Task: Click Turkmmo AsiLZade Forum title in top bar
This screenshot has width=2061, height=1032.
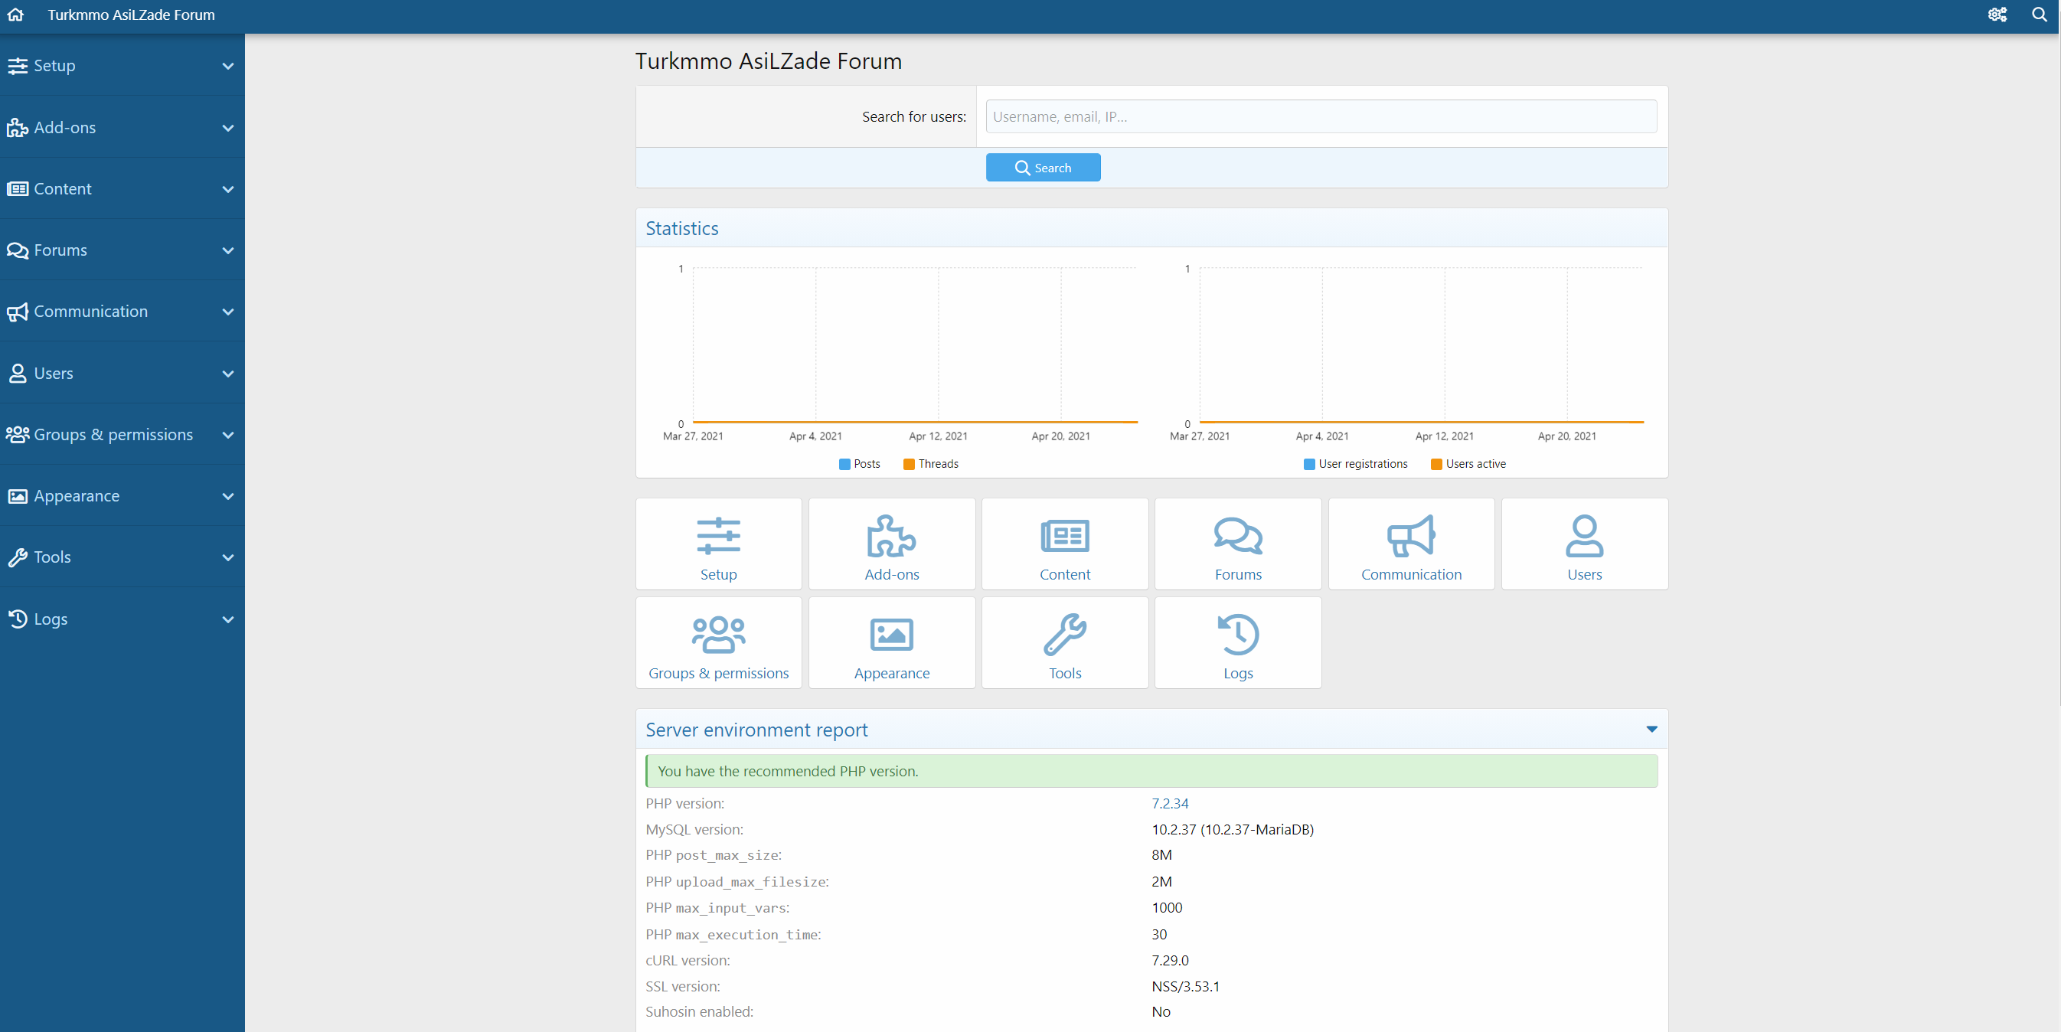Action: (x=131, y=15)
